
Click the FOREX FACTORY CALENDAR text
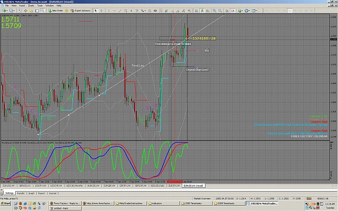click(309, 137)
